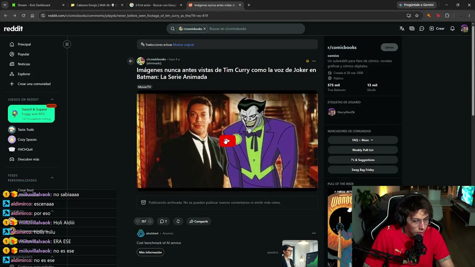Click the award button in the post action row

click(178, 221)
